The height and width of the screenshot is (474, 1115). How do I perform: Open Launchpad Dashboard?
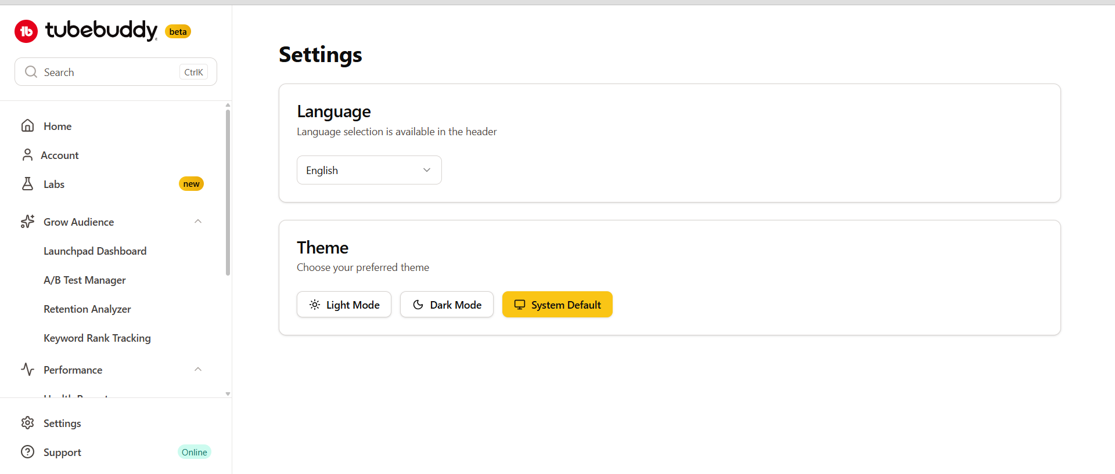pyautogui.click(x=95, y=251)
